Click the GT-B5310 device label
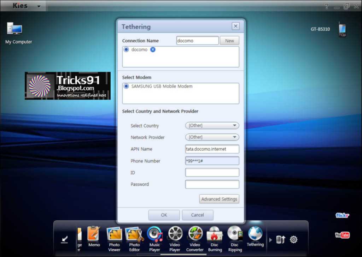Viewport: 362px width, 257px height. click(x=320, y=29)
